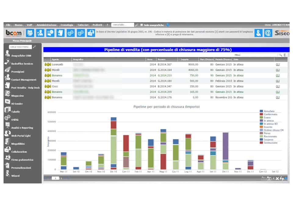Screen dimensions: 293x219
Task: Click the Magazzino warehouse icon
Action: pos(7,94)
